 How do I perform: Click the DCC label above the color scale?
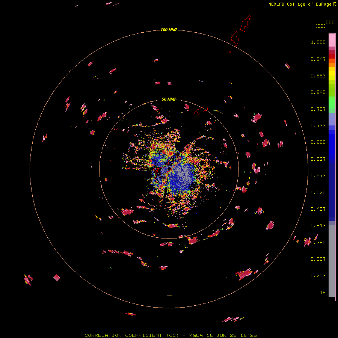(x=330, y=23)
